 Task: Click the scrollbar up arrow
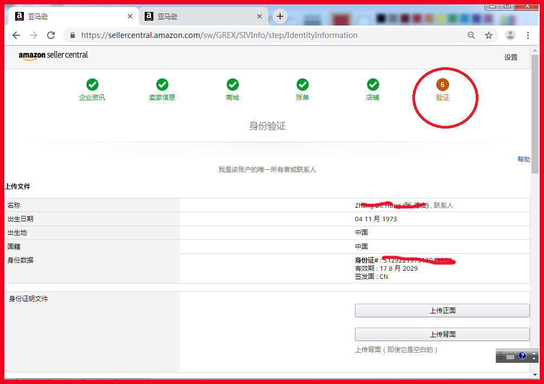[x=535, y=50]
